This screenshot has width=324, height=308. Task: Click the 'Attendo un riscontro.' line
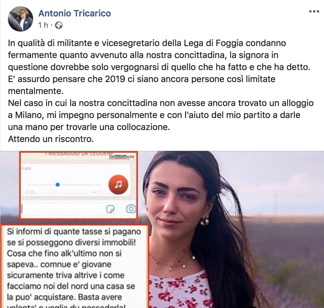pyautogui.click(x=51, y=139)
